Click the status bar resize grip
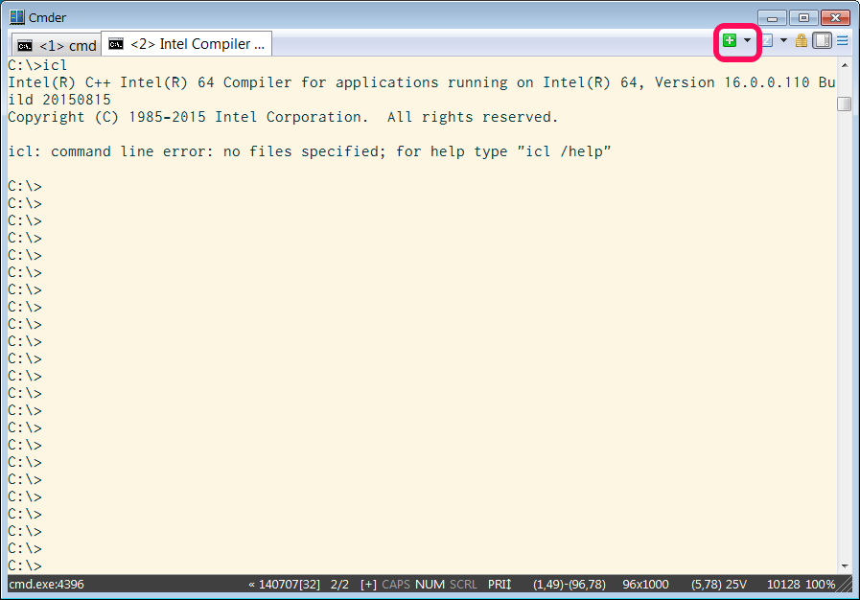 (x=844, y=585)
